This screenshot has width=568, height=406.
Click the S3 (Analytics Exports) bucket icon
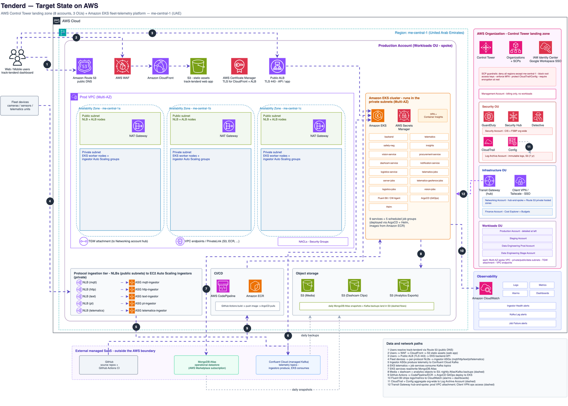coord(404,286)
